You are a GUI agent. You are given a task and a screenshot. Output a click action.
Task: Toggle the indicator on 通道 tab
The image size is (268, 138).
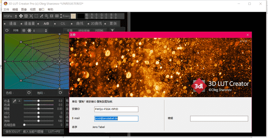(5, 23)
